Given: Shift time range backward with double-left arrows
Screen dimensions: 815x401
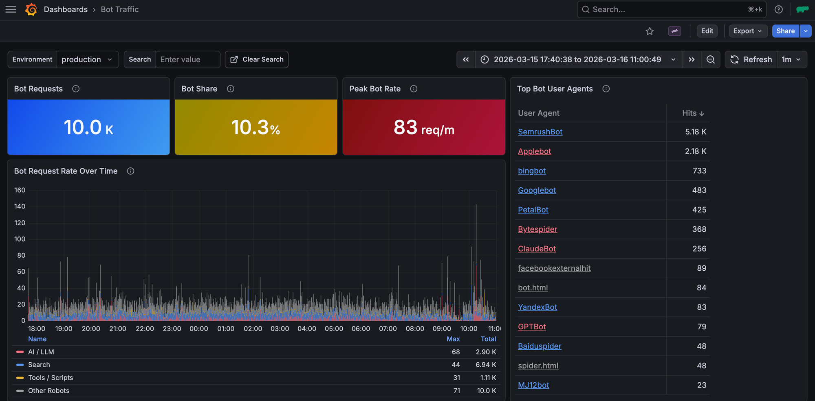Looking at the screenshot, I should (466, 59).
